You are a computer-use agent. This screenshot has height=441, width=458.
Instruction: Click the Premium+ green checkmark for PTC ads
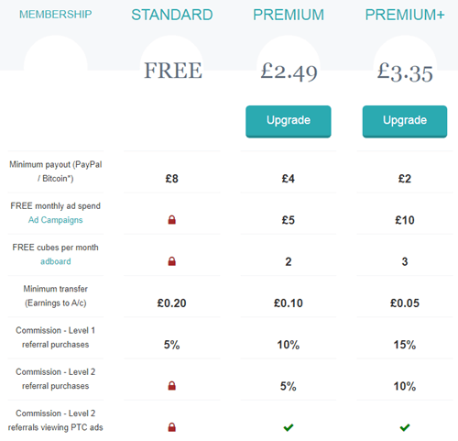click(x=405, y=427)
